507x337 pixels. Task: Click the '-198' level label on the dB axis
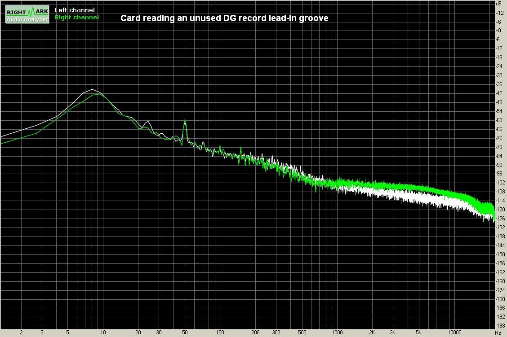click(500, 326)
